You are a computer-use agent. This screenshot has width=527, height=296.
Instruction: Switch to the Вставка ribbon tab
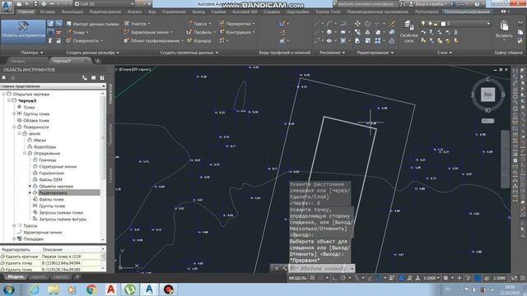[48, 12]
